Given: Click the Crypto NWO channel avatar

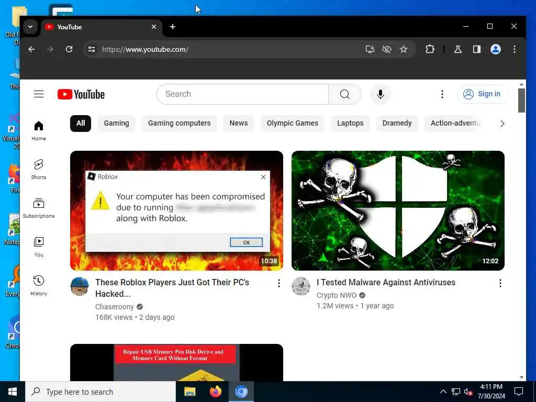Looking at the screenshot, I should coord(301,286).
